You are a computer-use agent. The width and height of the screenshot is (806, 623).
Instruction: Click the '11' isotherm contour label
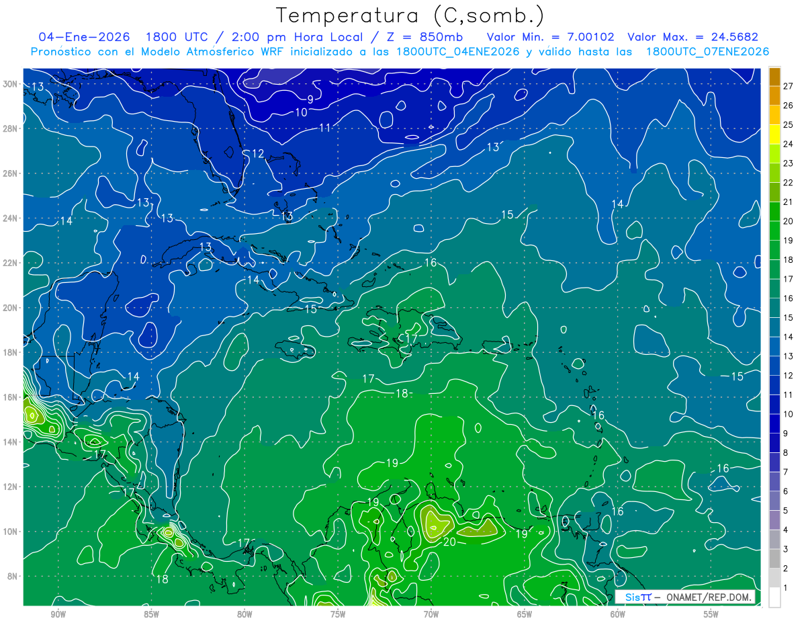[325, 128]
